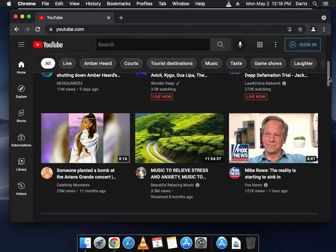This screenshot has width=336, height=252.
Task: Open Subscriptions in the sidebar
Action: click(21, 140)
